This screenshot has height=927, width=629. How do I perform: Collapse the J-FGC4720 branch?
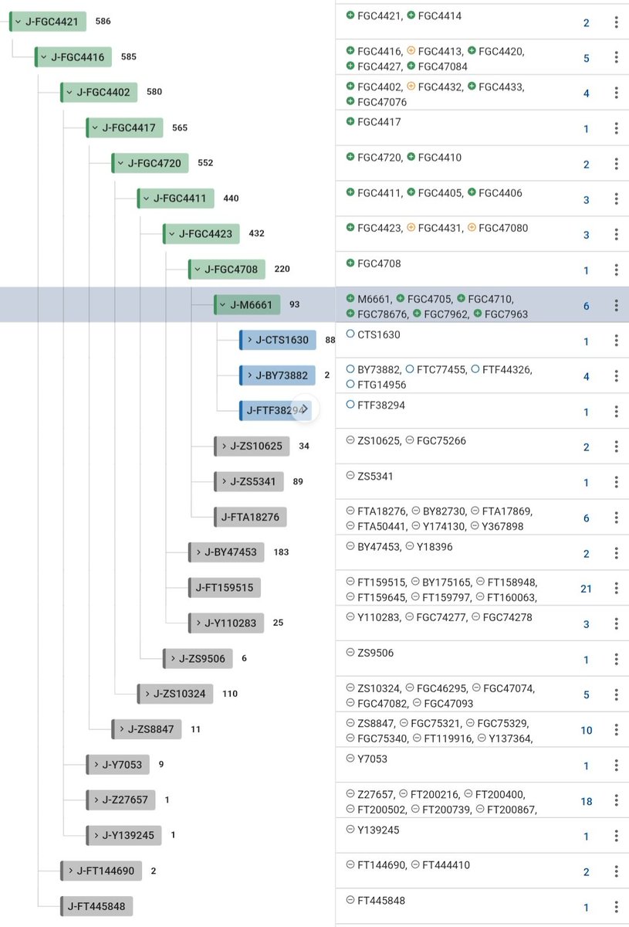pos(120,164)
